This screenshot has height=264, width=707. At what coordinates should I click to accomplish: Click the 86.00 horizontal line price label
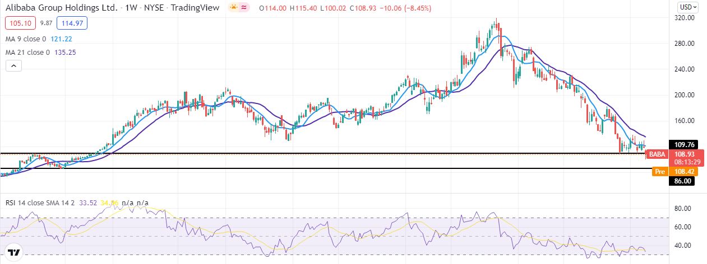683,181
